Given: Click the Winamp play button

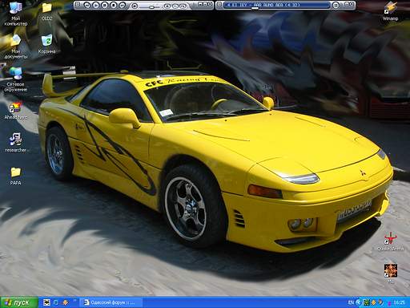Looking at the screenshot, I should click(x=96, y=5).
